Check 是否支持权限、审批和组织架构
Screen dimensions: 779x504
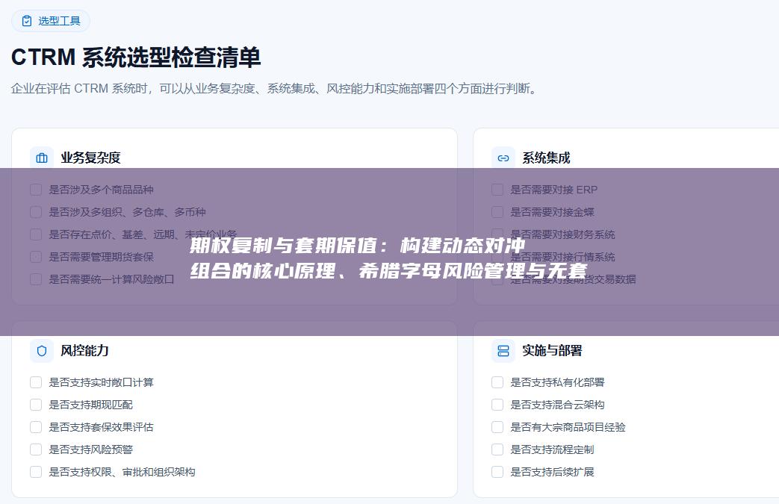pyautogui.click(x=36, y=472)
